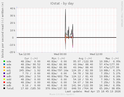Screen dimensions: 124x97
Task: Click the green sde legend color swatch
Action: [x=4, y=61]
